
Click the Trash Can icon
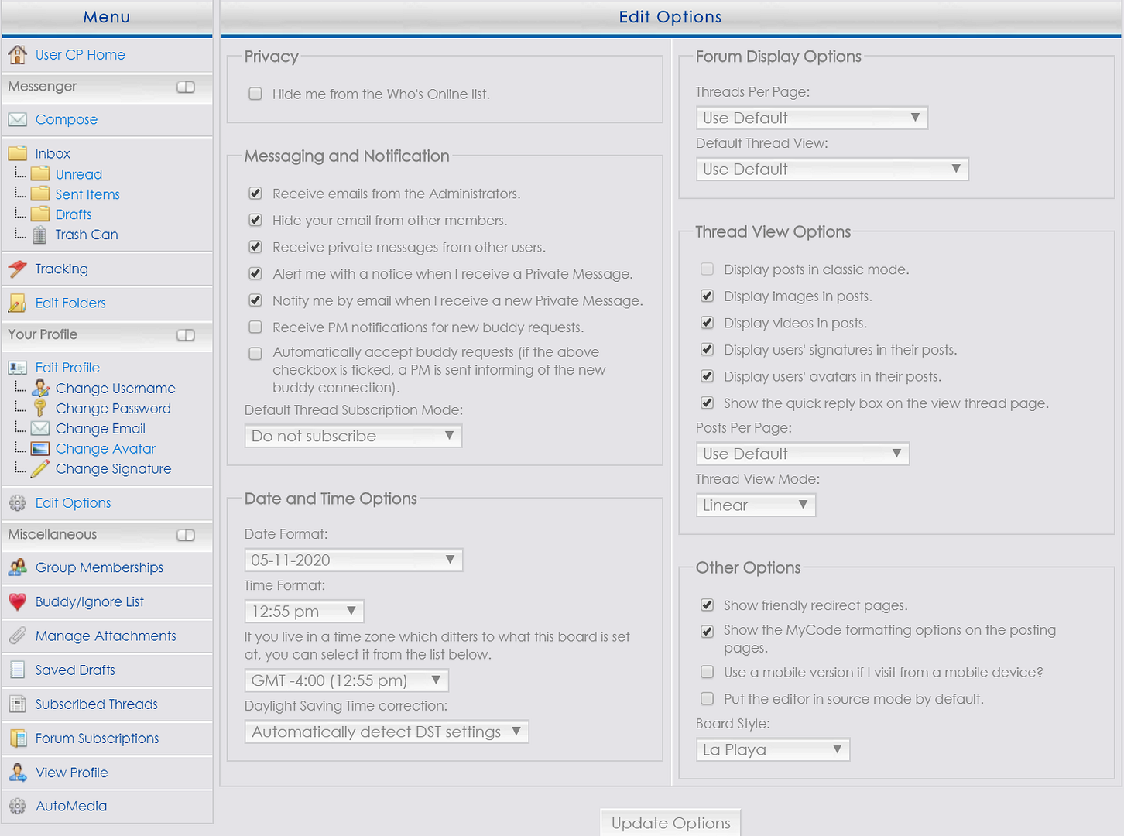(39, 235)
